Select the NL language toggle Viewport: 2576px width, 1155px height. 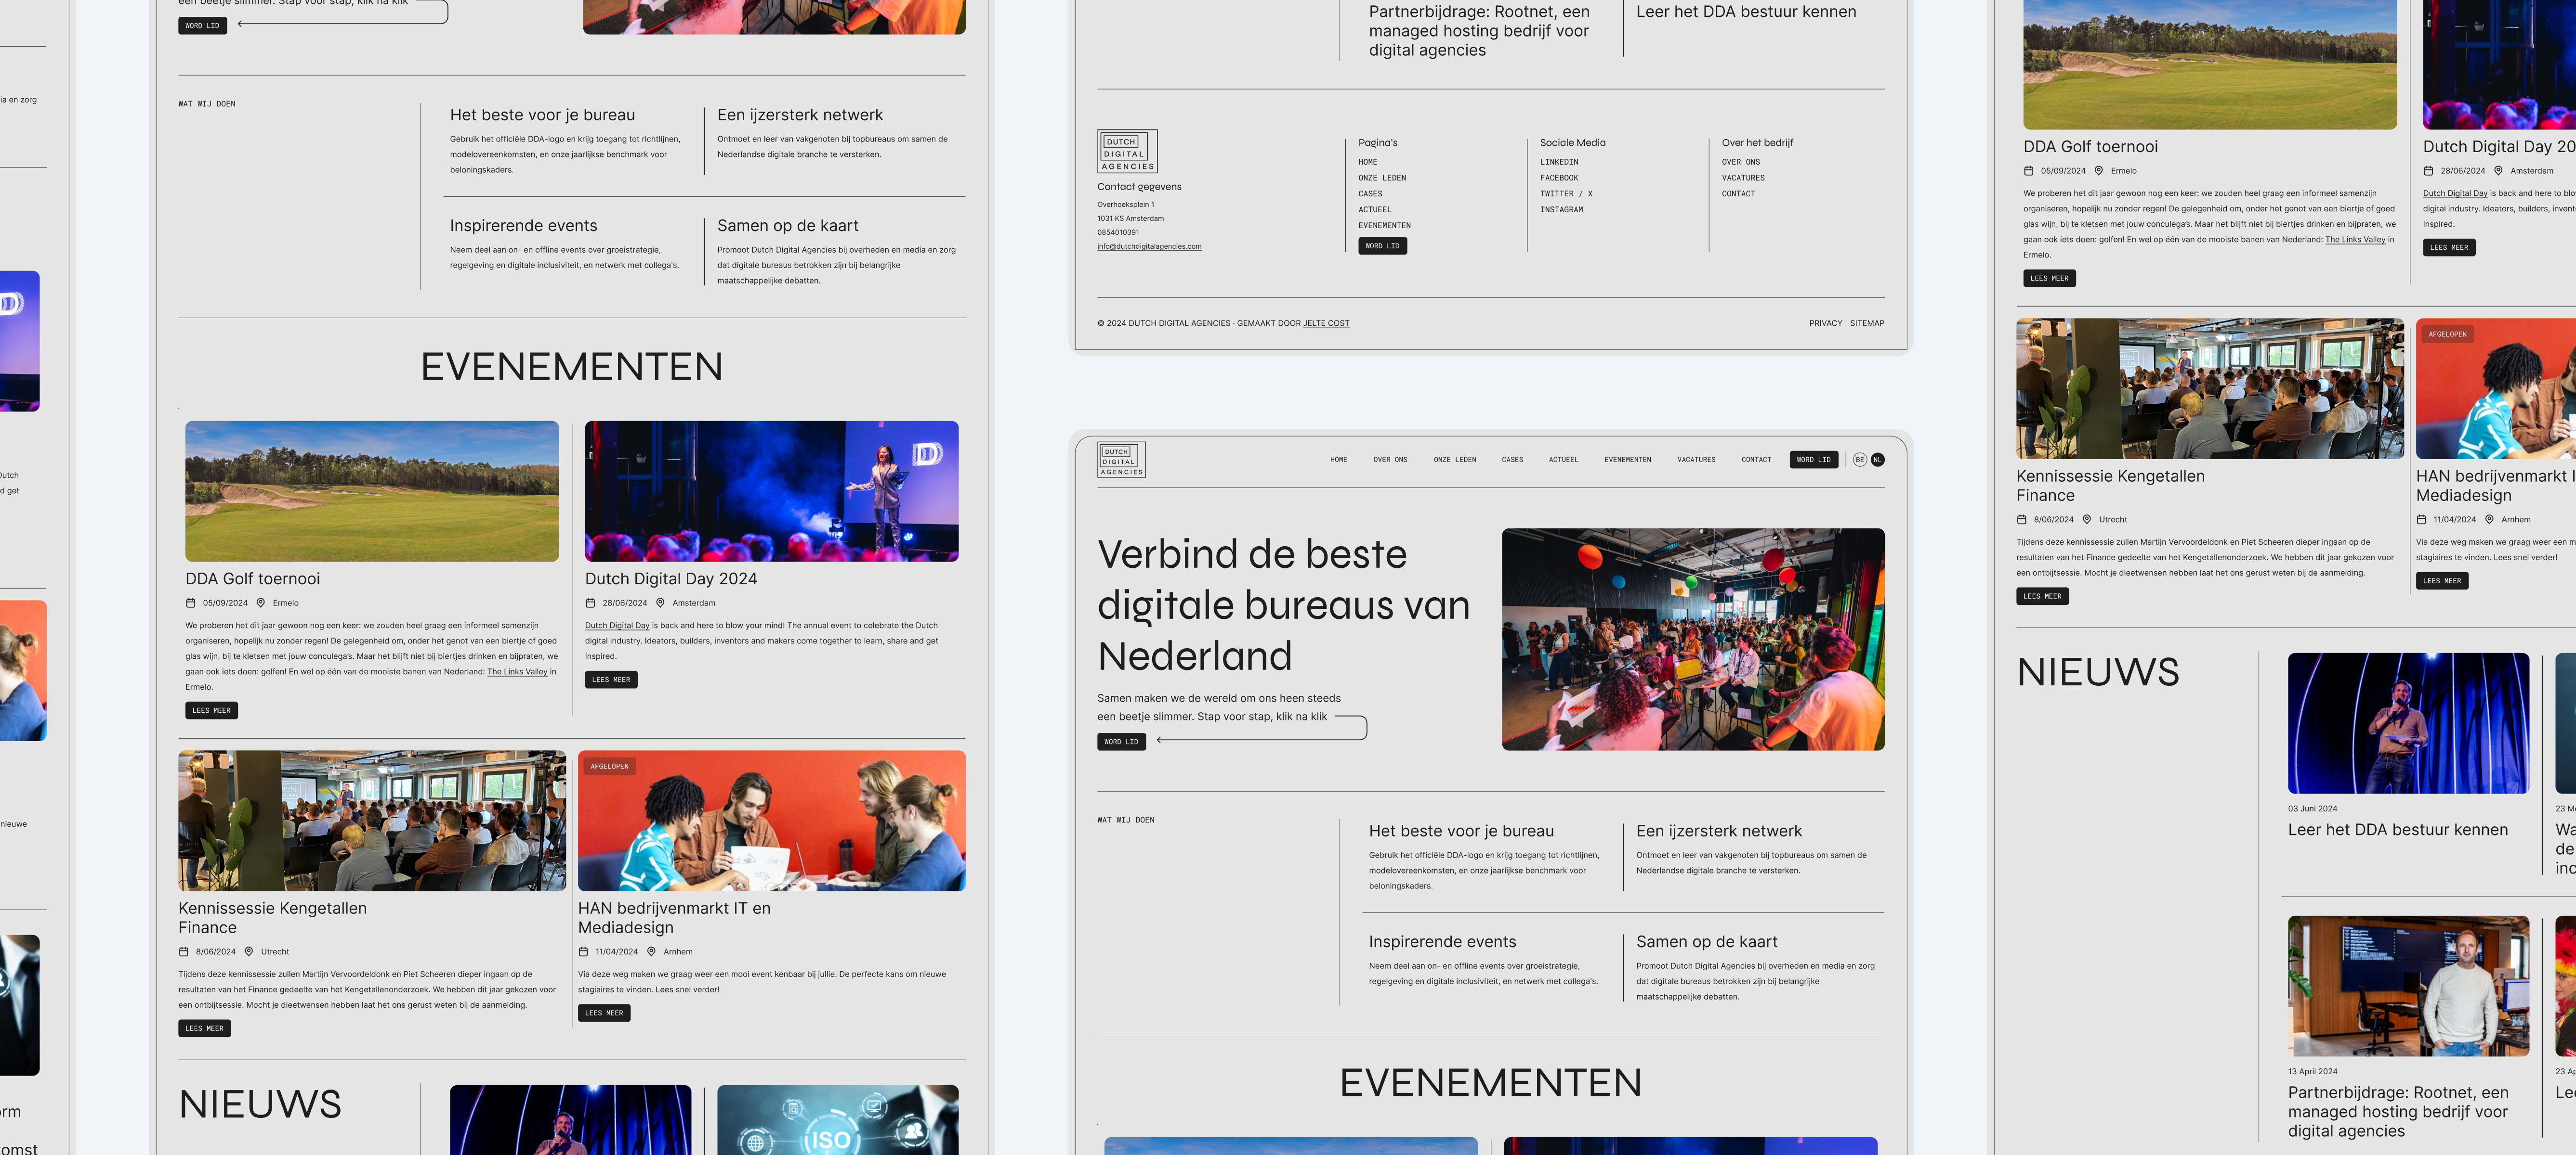tap(1877, 460)
